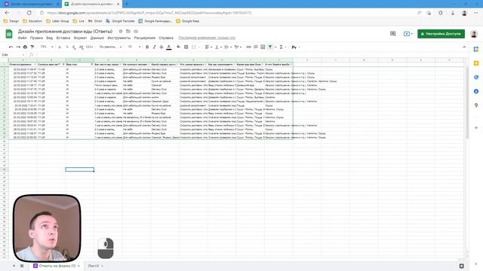The width and height of the screenshot is (483, 271).
Task: Open Google Keep in side panel
Action: [476, 63]
